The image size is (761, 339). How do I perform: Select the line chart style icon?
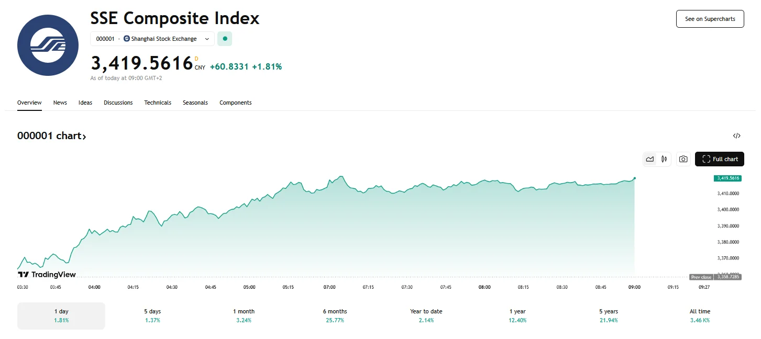[x=650, y=159]
